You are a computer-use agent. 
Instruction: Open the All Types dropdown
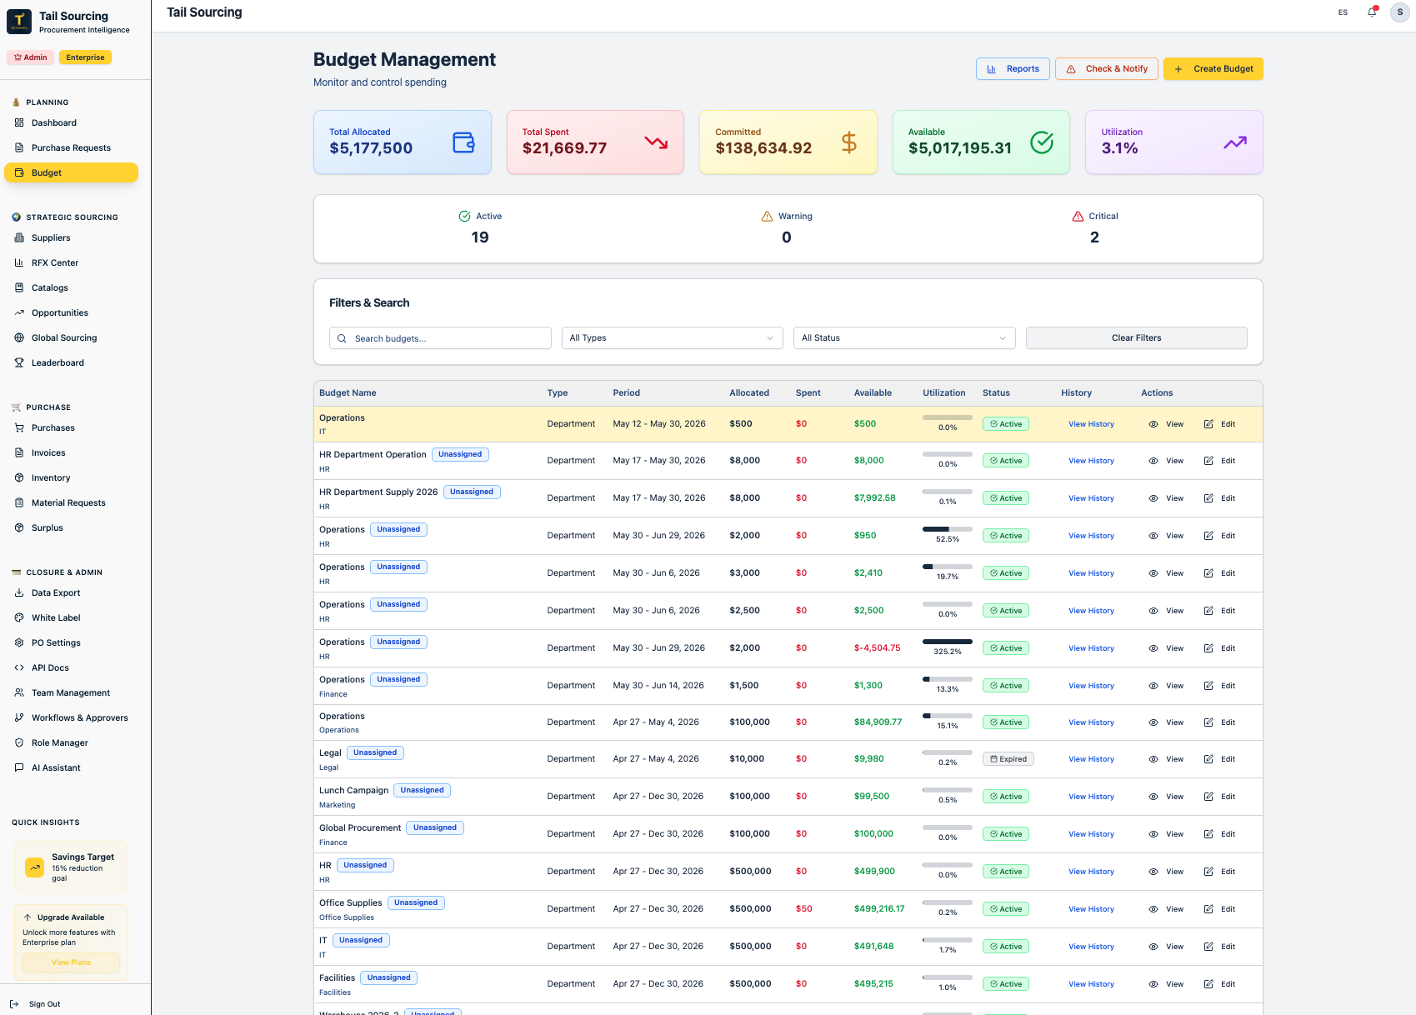point(672,337)
